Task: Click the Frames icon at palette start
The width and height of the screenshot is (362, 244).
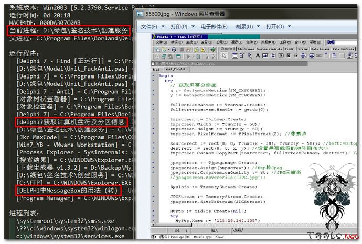Action: pos(235,57)
